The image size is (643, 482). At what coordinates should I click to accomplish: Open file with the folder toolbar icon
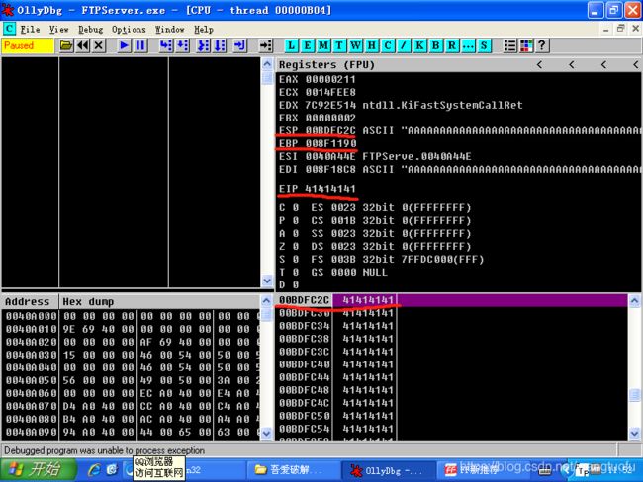pos(66,45)
